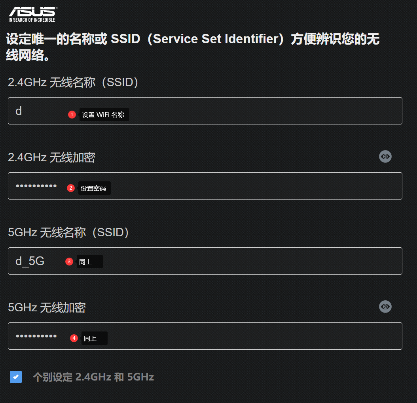
Task: Click the red number 3 marker
Action: 69,262
